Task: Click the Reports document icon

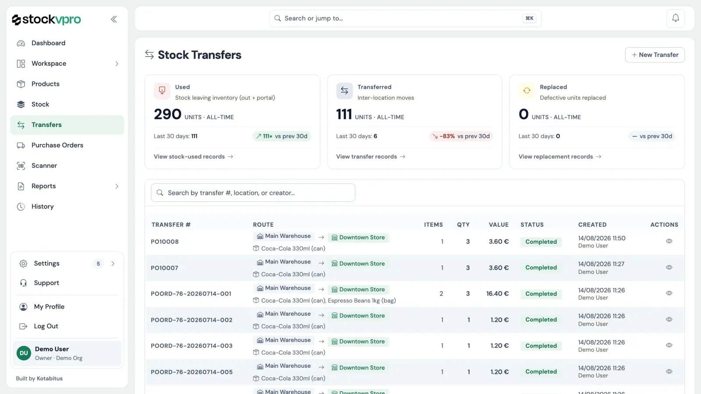Action: (x=21, y=186)
